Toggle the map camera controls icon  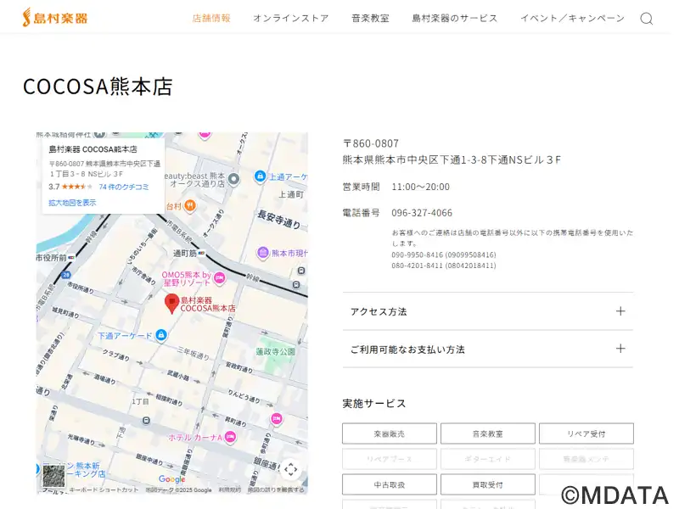[x=290, y=469]
